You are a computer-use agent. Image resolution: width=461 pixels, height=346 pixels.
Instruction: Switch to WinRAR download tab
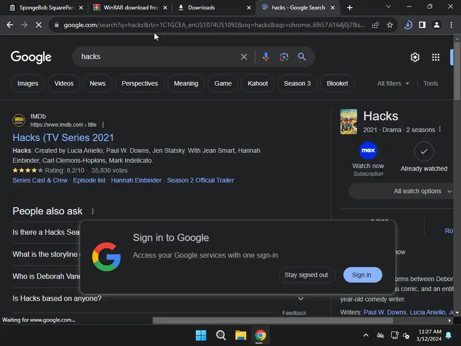click(130, 8)
